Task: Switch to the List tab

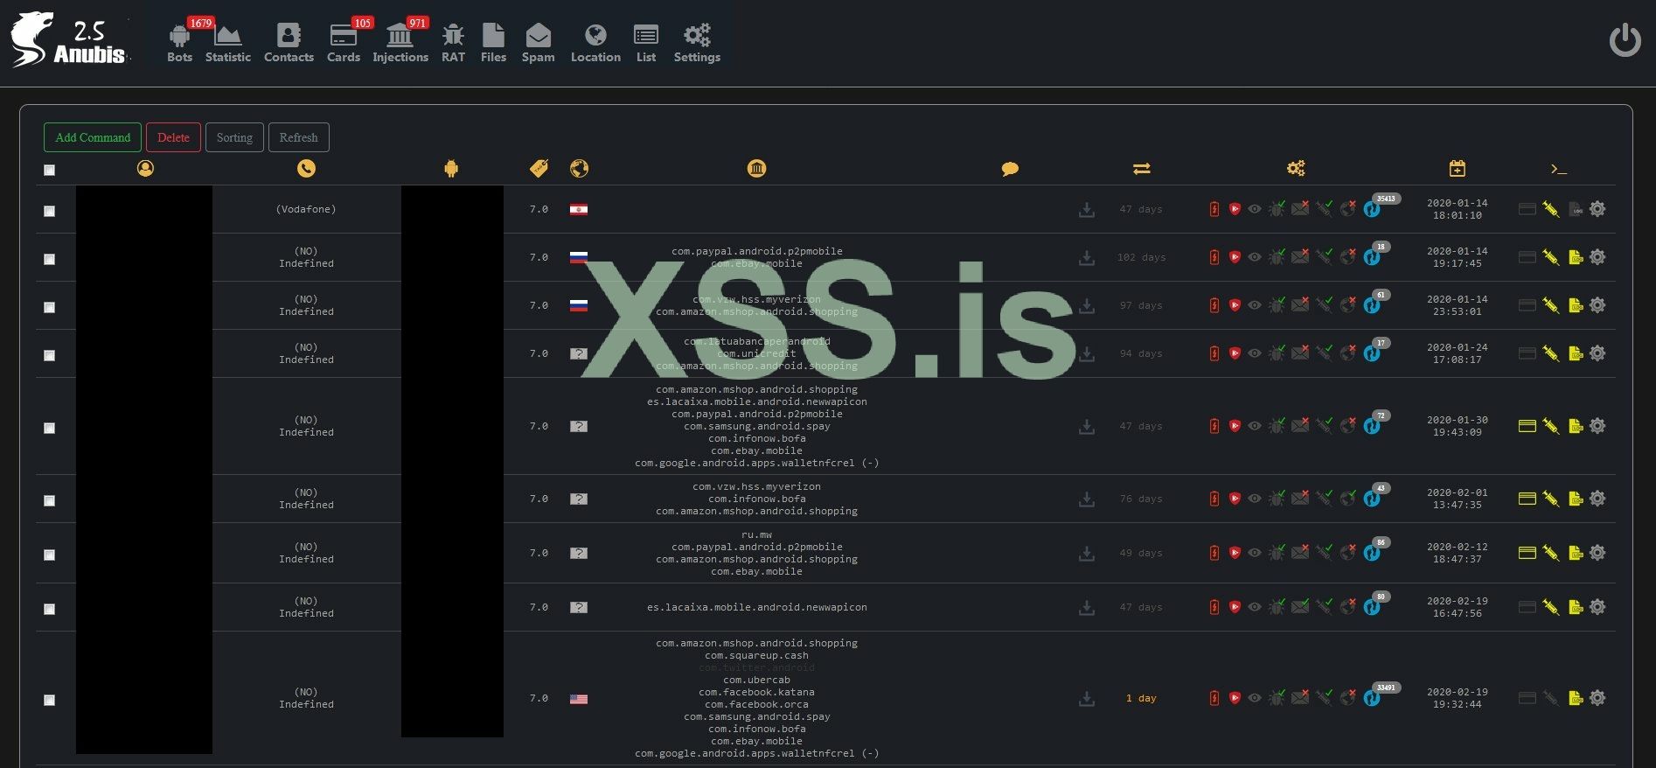Action: click(x=646, y=43)
